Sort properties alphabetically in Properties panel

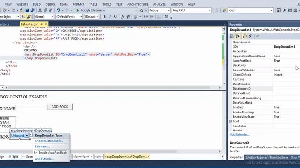[x=238, y=36]
